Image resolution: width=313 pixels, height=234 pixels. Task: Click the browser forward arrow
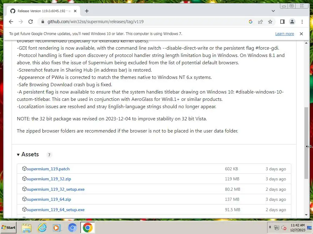[x=21, y=22]
